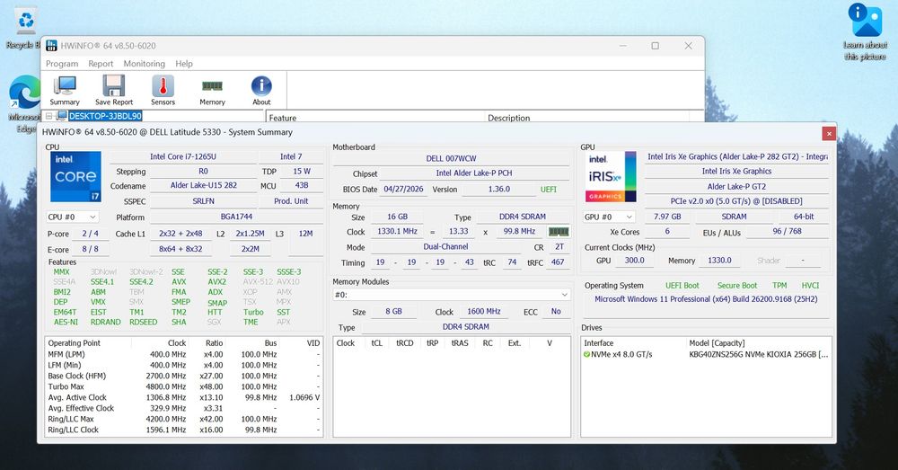Click the Intel Core i7-1265U name field
Viewport: 898px width, 470px height.
(183, 156)
